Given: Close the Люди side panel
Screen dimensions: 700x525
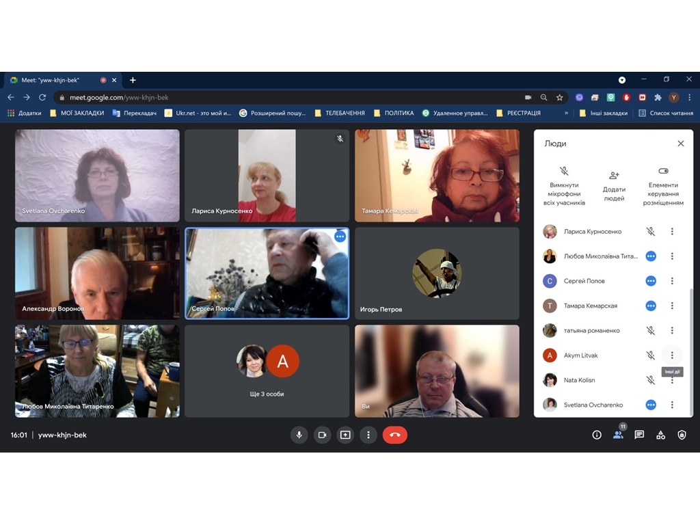Looking at the screenshot, I should click(x=680, y=144).
